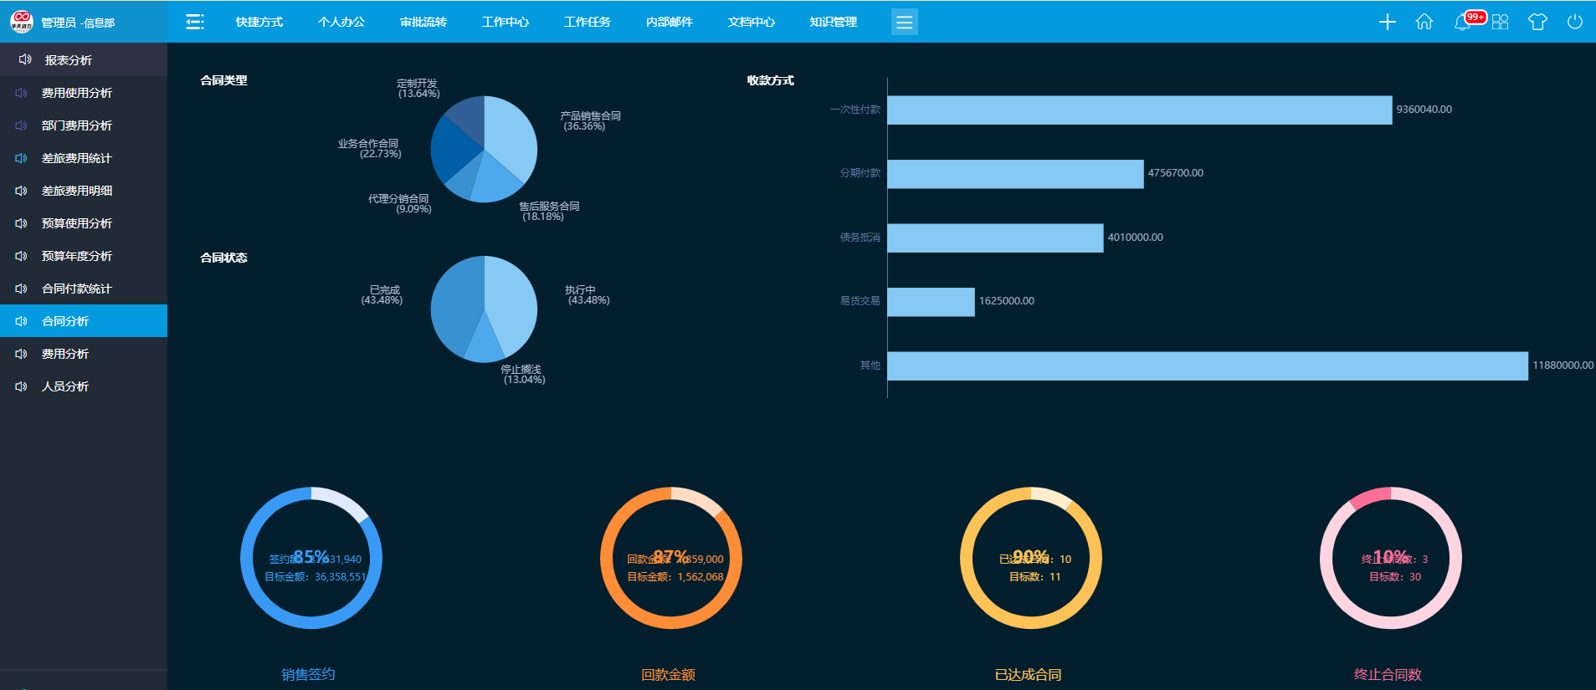Image resolution: width=1596 pixels, height=690 pixels.
Task: Click the plus add icon in header
Action: click(x=1387, y=22)
